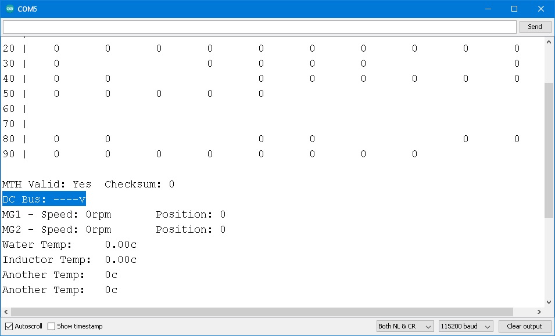Click the Water Temp output line

70,244
